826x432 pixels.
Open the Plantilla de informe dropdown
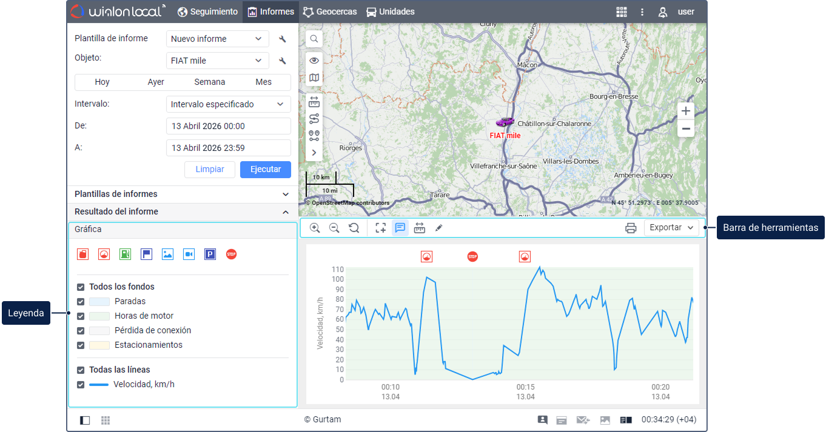(x=217, y=39)
